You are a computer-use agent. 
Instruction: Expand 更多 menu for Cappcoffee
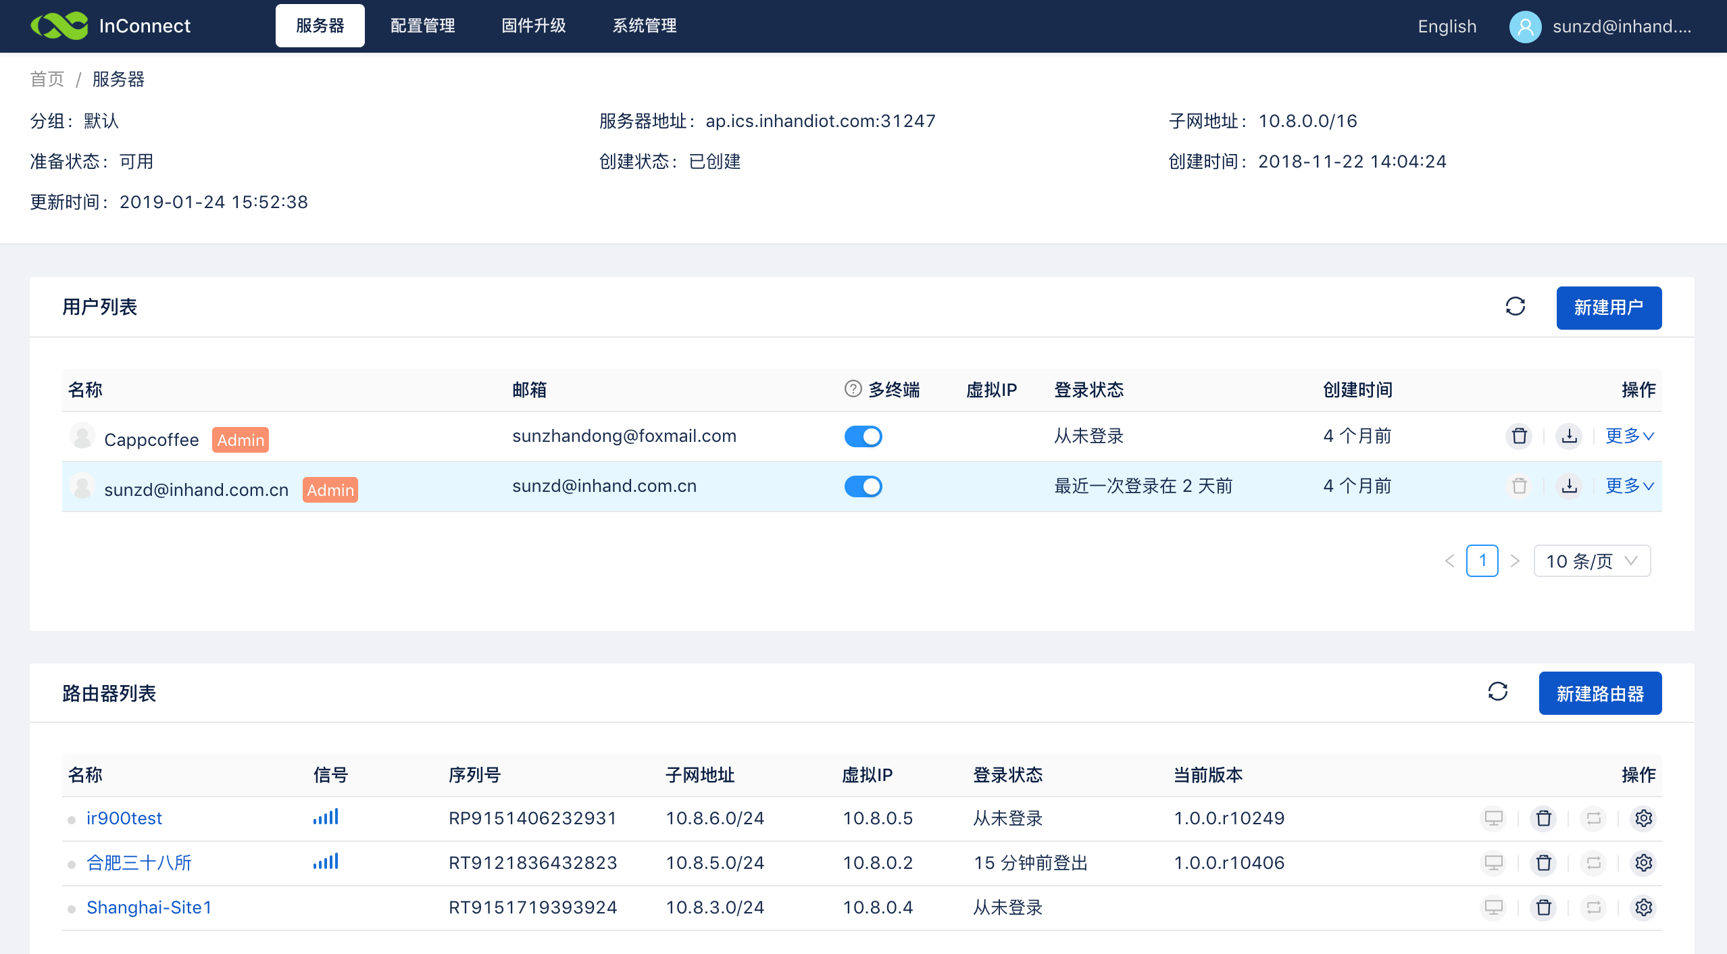(1629, 436)
